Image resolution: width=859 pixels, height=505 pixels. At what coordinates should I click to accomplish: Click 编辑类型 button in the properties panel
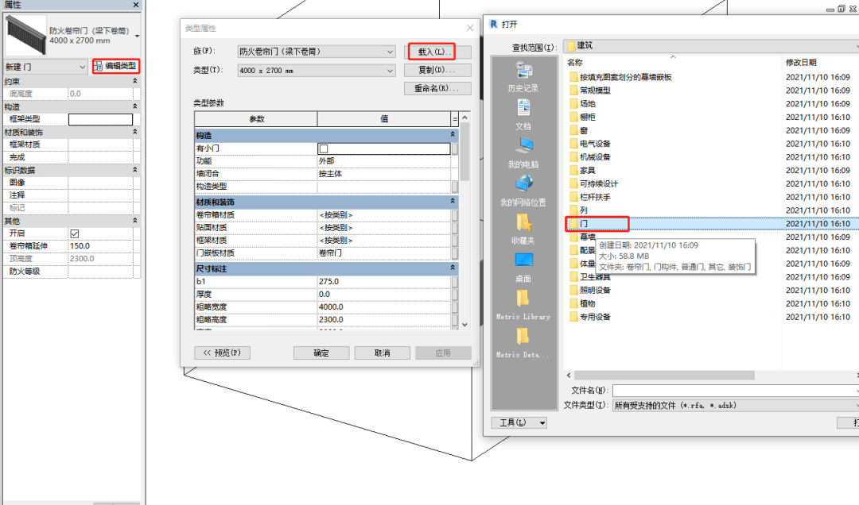(116, 66)
